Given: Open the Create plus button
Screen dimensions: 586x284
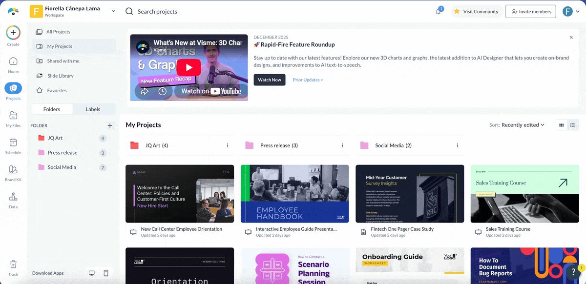Looking at the screenshot, I should tap(13, 33).
